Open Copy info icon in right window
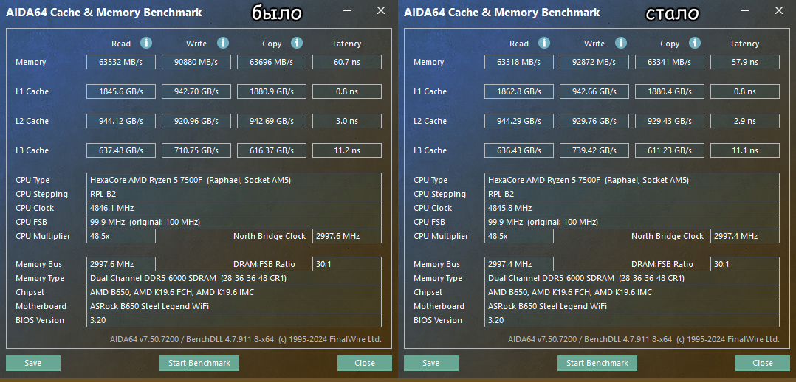This screenshot has height=382, width=796. [695, 43]
